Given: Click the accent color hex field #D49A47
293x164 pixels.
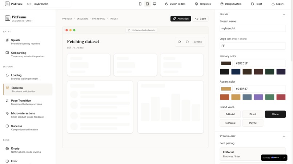Looking at the screenshot, I should coord(260,89).
